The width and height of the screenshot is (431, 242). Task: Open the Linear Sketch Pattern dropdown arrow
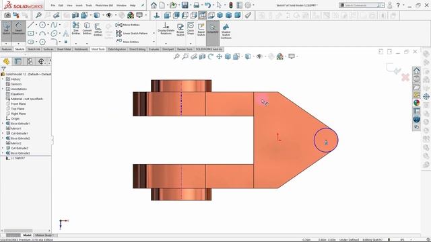(154, 34)
